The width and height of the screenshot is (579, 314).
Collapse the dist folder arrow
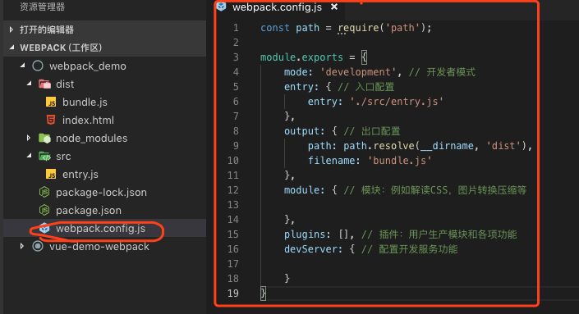30,84
